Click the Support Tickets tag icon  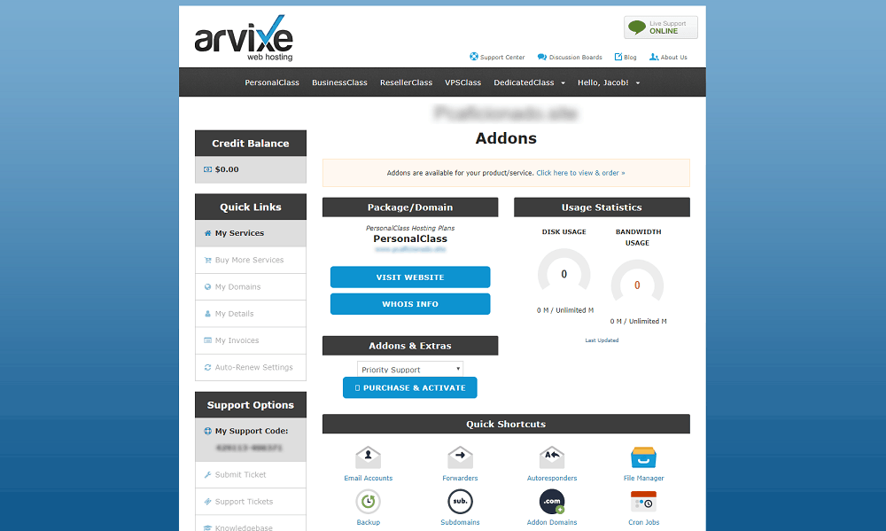click(x=207, y=502)
